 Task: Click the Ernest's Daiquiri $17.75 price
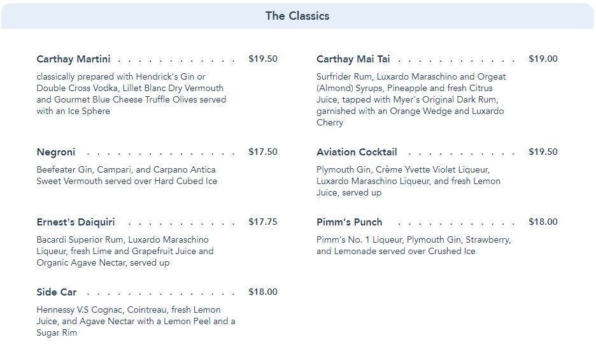263,222
